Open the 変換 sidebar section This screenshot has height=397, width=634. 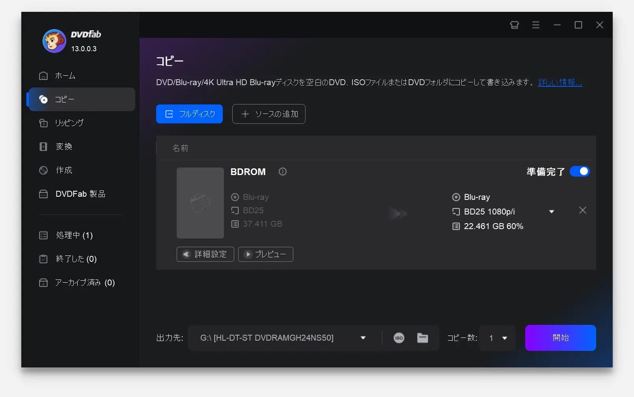pos(64,147)
